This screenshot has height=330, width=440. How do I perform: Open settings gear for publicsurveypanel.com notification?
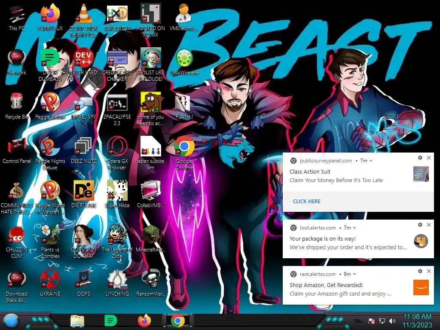pos(420,158)
